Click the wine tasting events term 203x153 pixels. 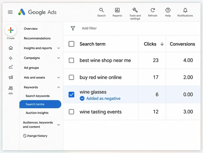tap(100, 112)
